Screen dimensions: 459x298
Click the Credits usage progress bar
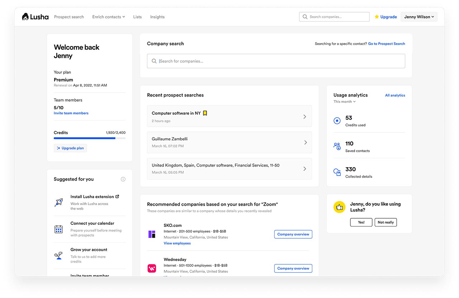pyautogui.click(x=90, y=138)
